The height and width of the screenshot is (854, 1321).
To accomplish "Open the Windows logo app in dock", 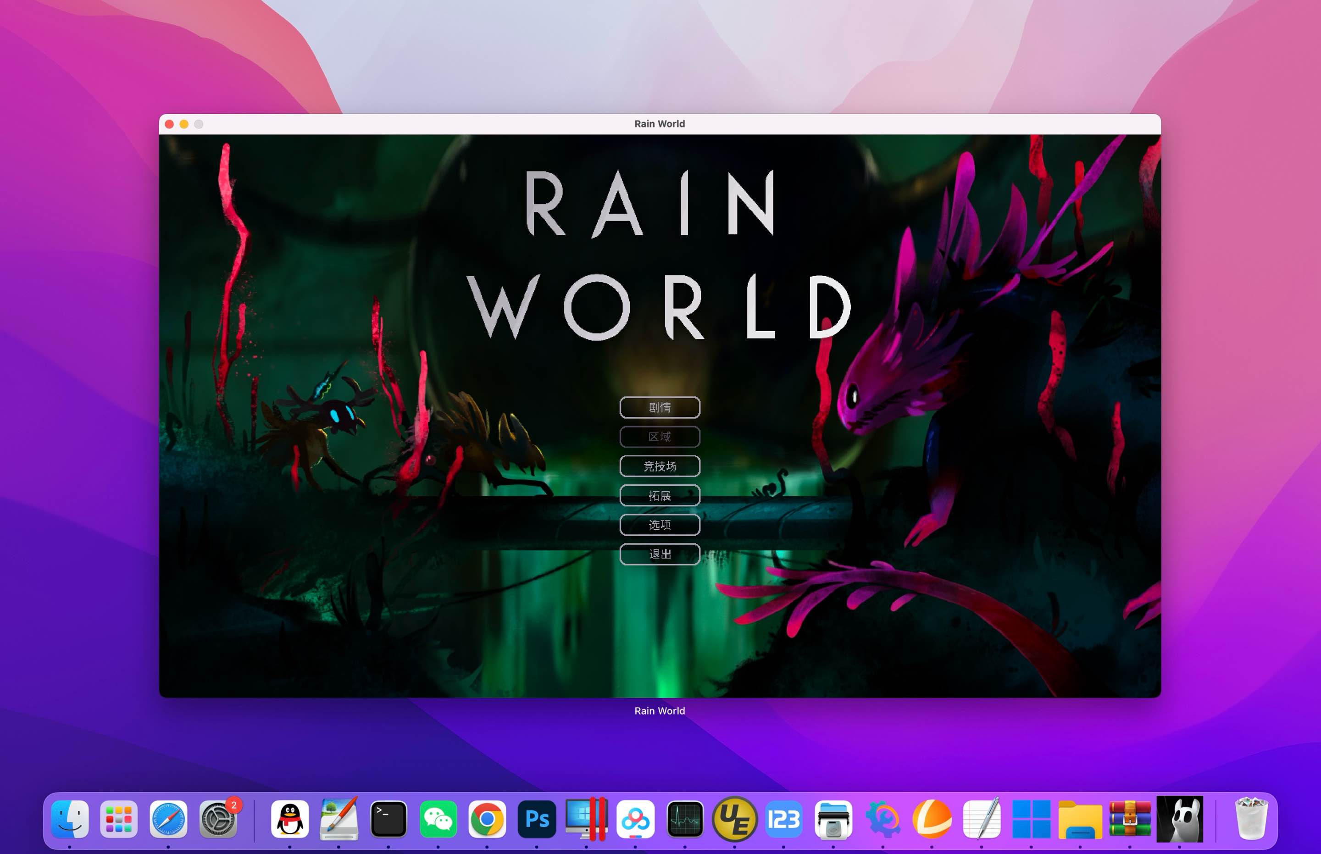I will click(1031, 819).
